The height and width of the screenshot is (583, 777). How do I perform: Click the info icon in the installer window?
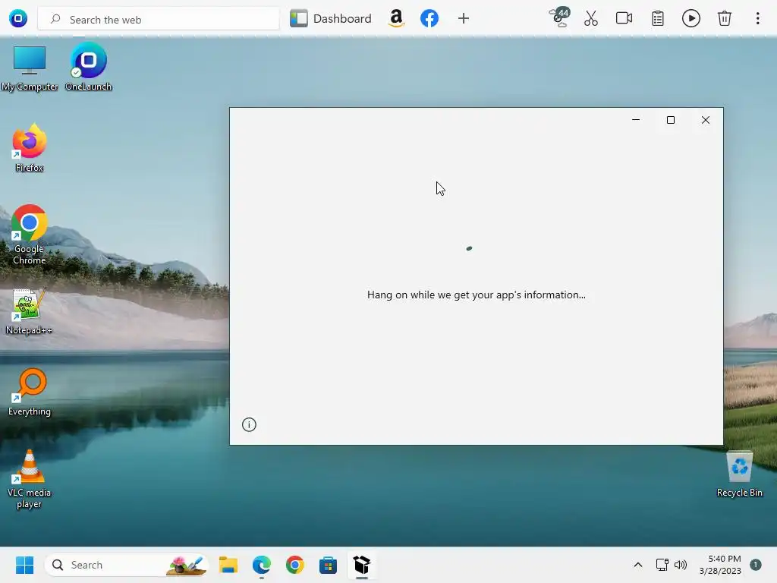(249, 424)
